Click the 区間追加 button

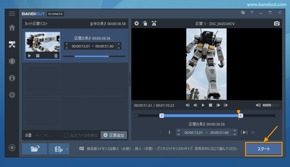click(x=114, y=135)
